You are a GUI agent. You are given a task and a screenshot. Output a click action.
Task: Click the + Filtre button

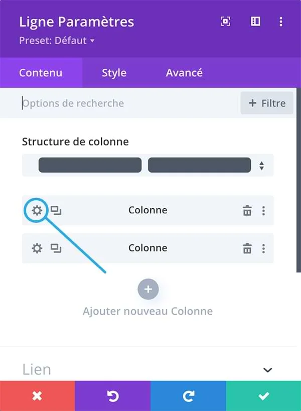tap(266, 103)
